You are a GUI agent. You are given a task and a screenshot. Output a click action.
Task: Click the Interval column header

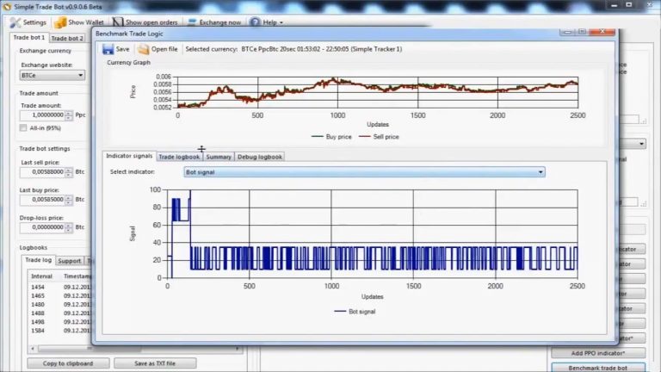tap(41, 276)
